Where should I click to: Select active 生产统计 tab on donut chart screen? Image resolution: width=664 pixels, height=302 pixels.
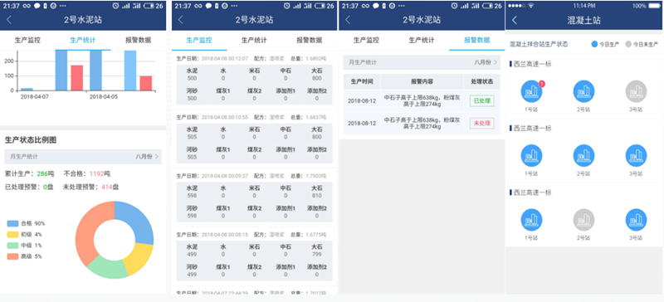click(82, 40)
